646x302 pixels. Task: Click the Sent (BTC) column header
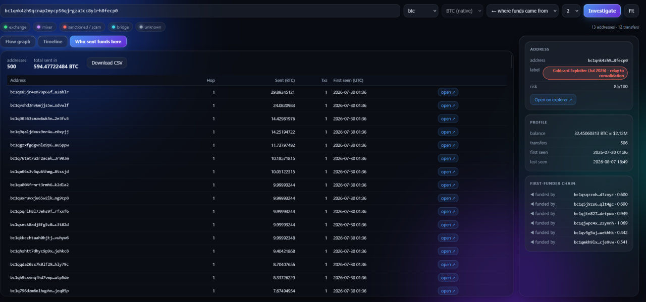point(285,80)
